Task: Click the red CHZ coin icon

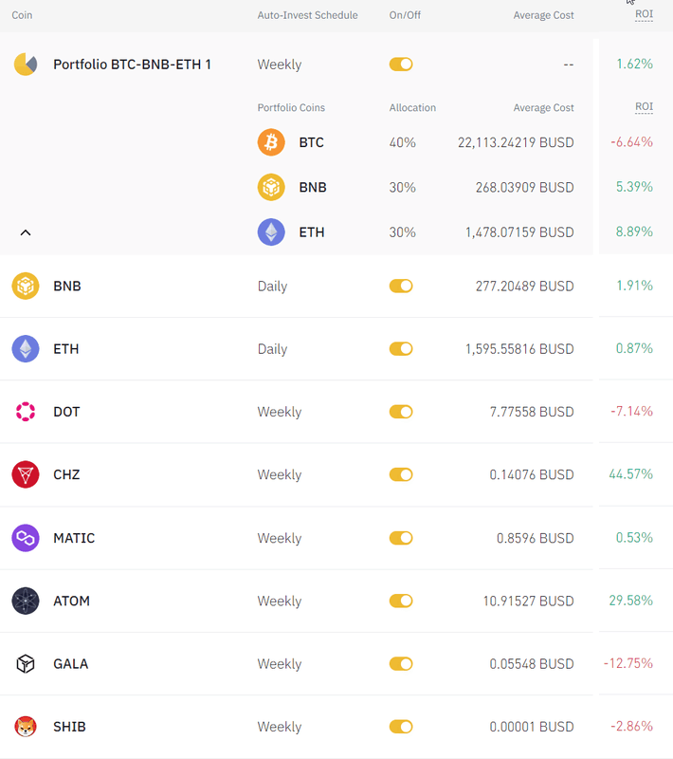Action: point(26,474)
